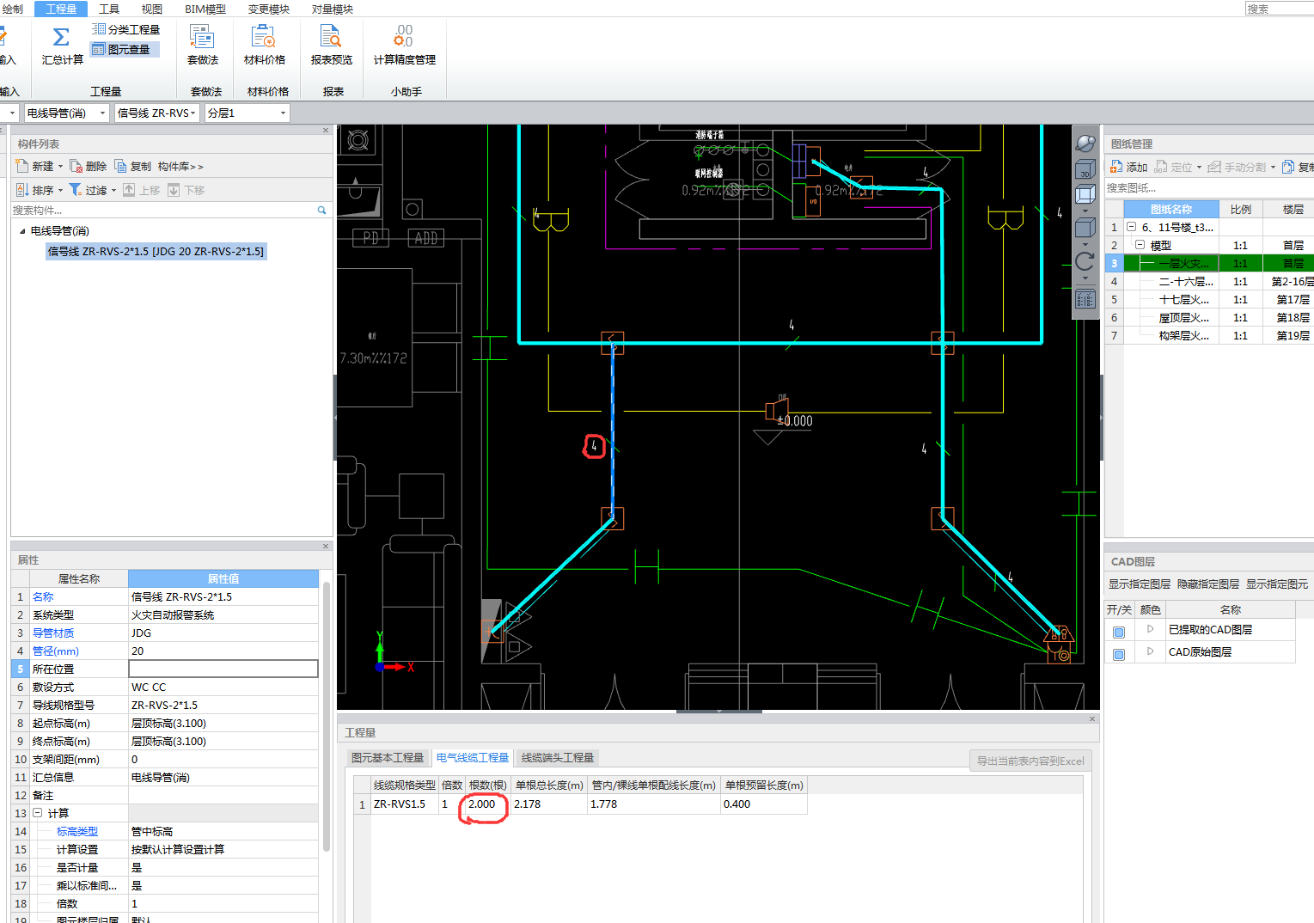Click 定位 locate drawing

tap(1178, 167)
